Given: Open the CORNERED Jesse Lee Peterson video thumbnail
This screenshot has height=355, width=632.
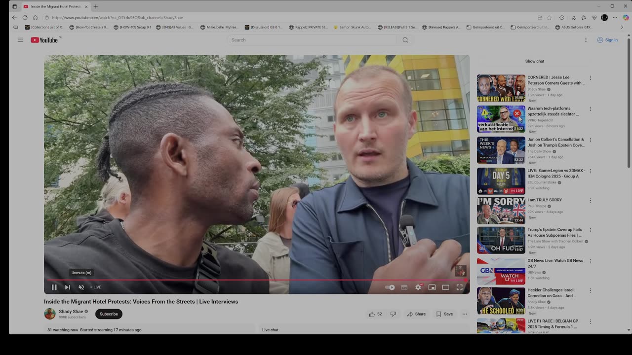Looking at the screenshot, I should [501, 88].
